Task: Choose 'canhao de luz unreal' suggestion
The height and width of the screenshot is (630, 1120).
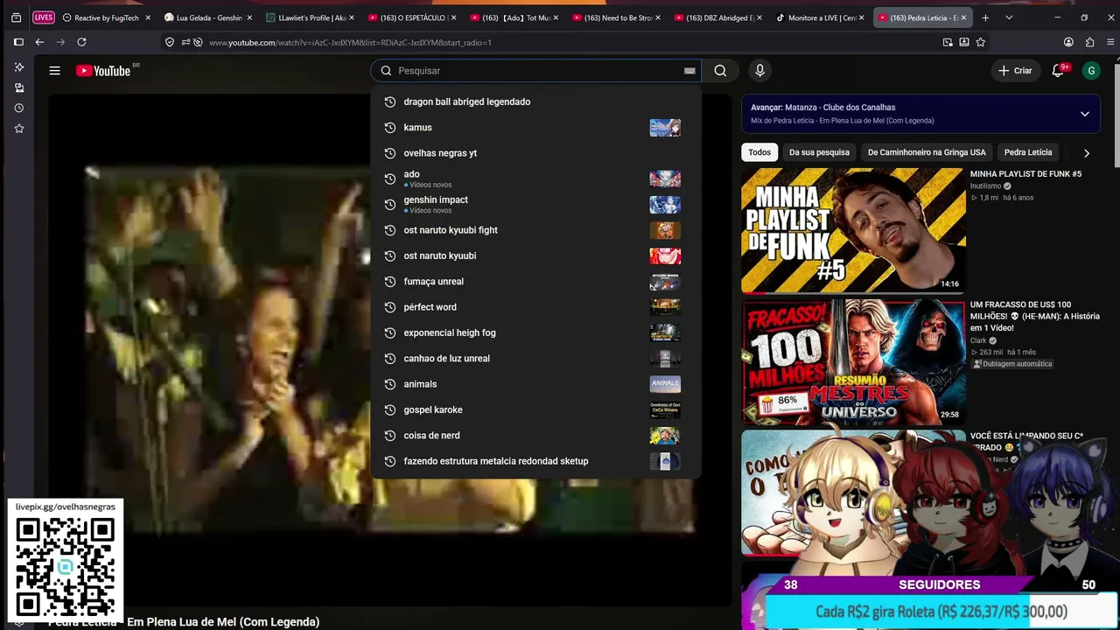Action: pos(535,359)
